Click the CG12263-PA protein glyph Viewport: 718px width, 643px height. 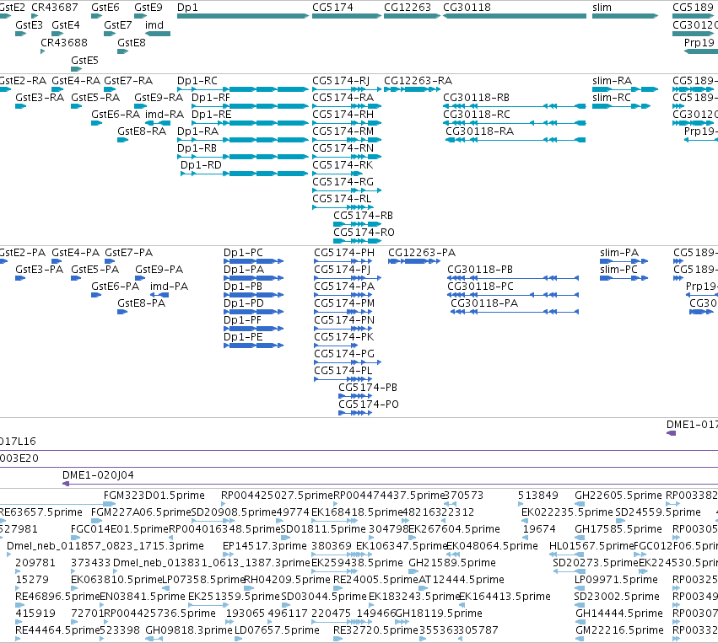[414, 261]
